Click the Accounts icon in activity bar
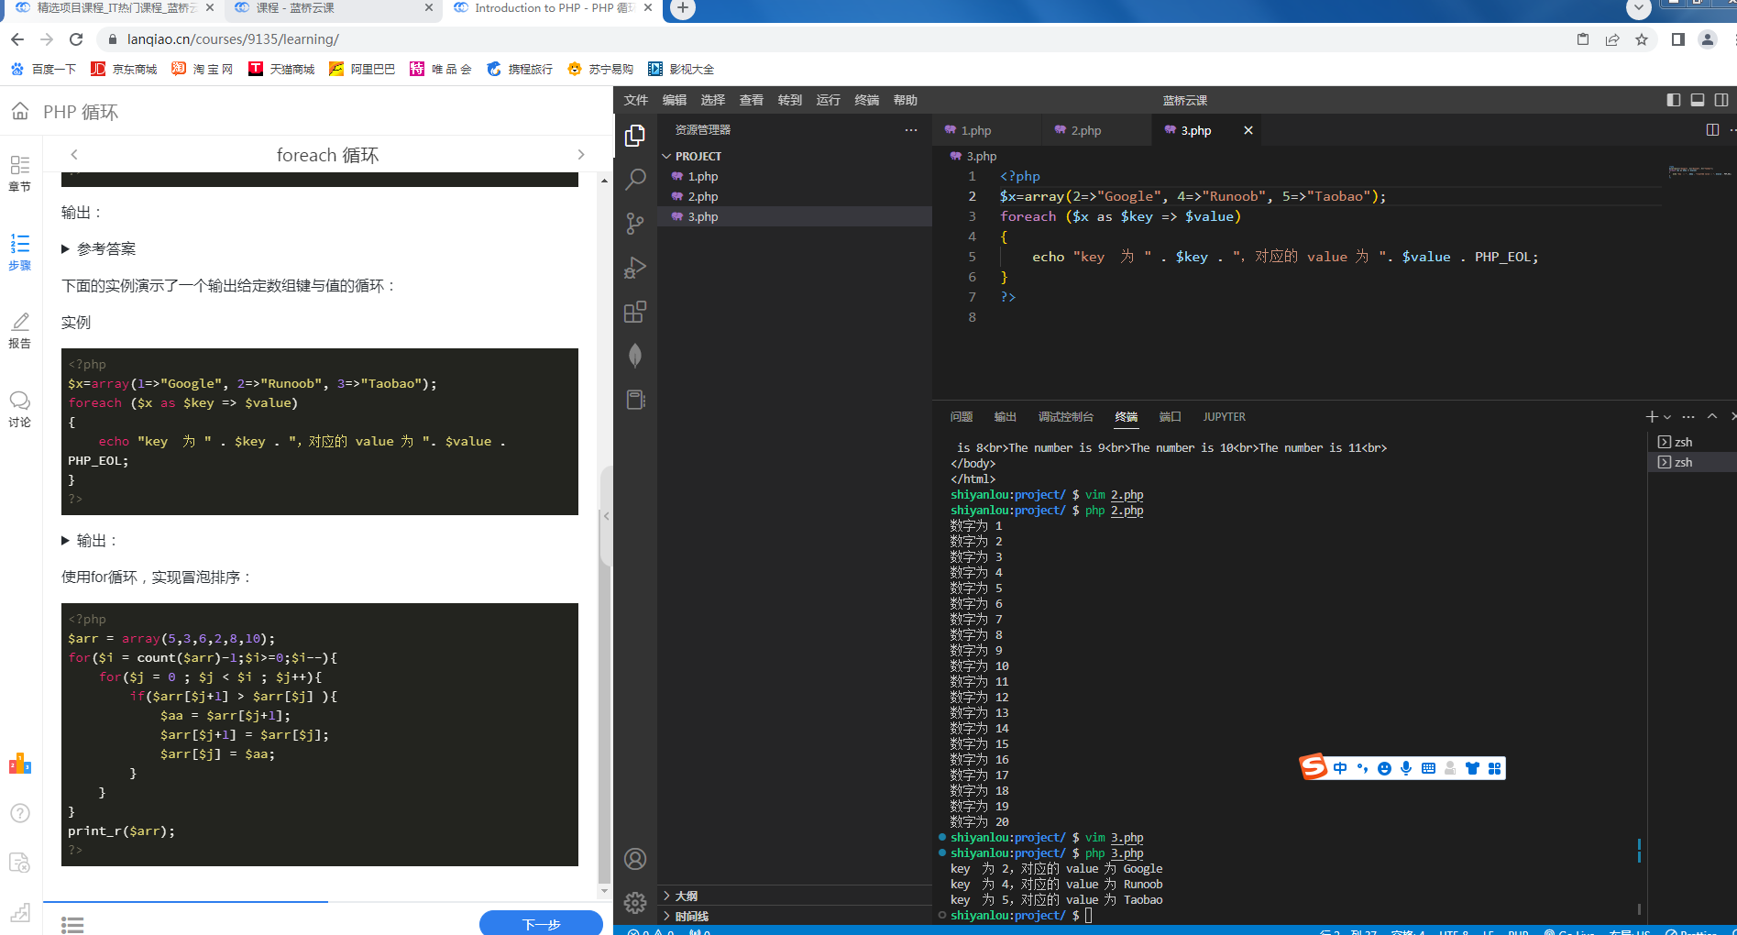1737x935 pixels. [x=635, y=859]
